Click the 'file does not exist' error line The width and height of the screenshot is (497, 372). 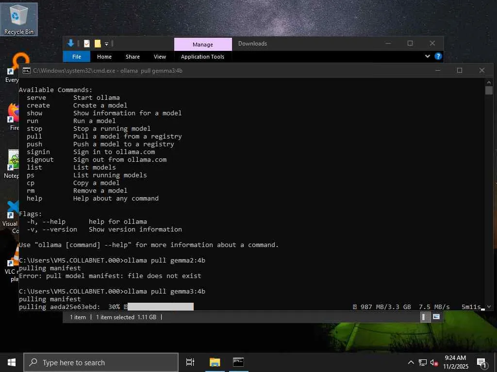tap(110, 276)
